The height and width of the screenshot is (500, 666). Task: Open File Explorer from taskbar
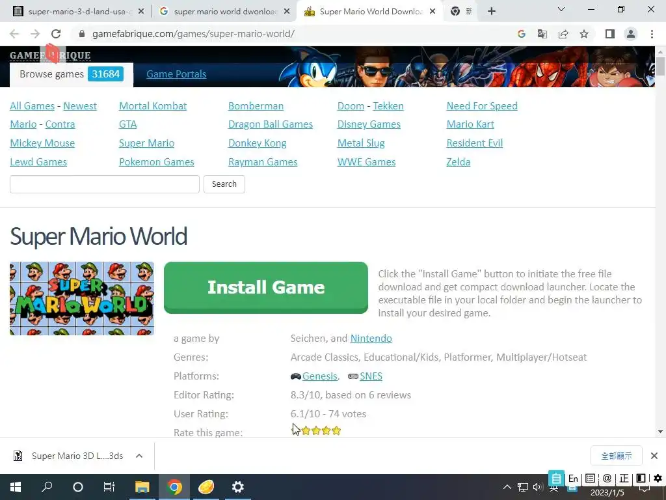click(x=142, y=487)
